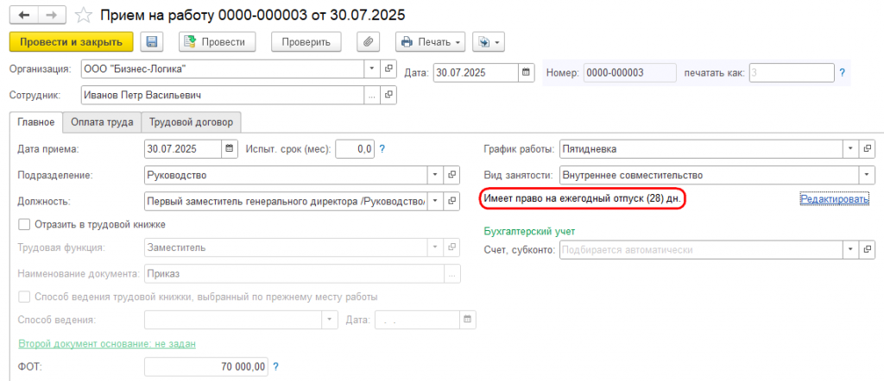Click the Проверить button

pyautogui.click(x=306, y=41)
